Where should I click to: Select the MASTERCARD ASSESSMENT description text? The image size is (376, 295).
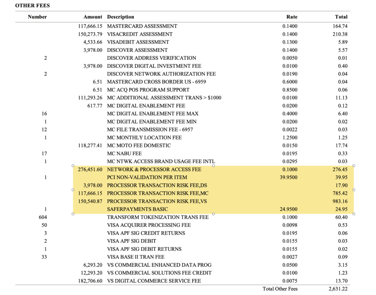point(142,26)
